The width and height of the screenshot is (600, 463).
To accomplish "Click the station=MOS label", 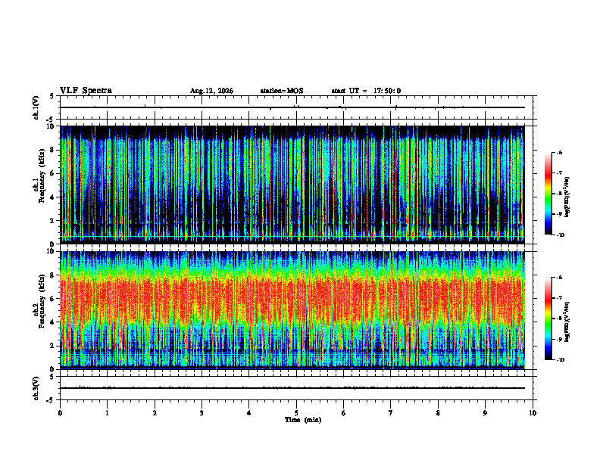I will [282, 91].
